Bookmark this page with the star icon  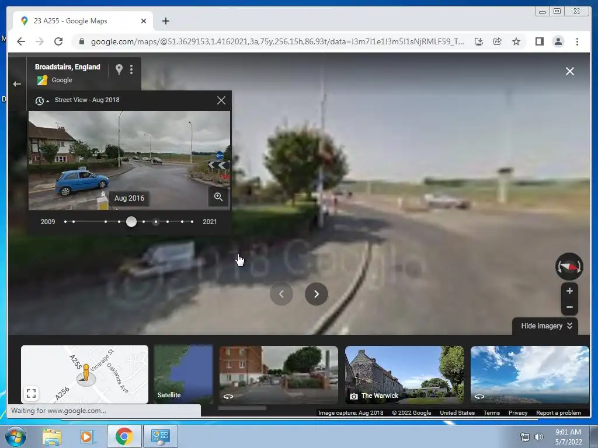pos(516,41)
